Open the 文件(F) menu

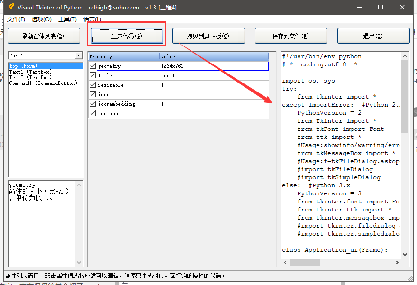[16, 19]
